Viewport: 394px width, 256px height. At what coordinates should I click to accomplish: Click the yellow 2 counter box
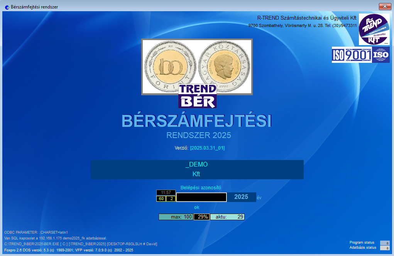pos(171,199)
